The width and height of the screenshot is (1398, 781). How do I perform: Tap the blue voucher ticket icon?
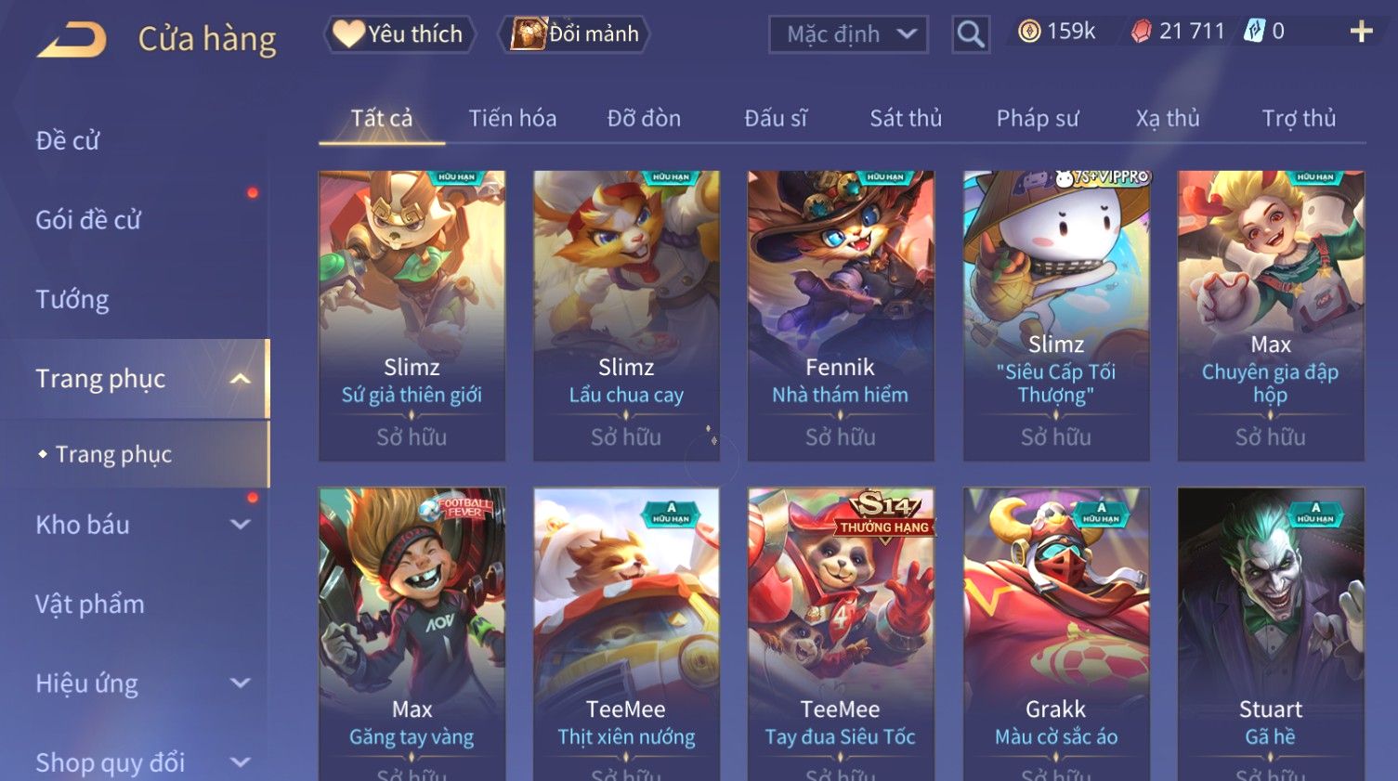[1254, 32]
